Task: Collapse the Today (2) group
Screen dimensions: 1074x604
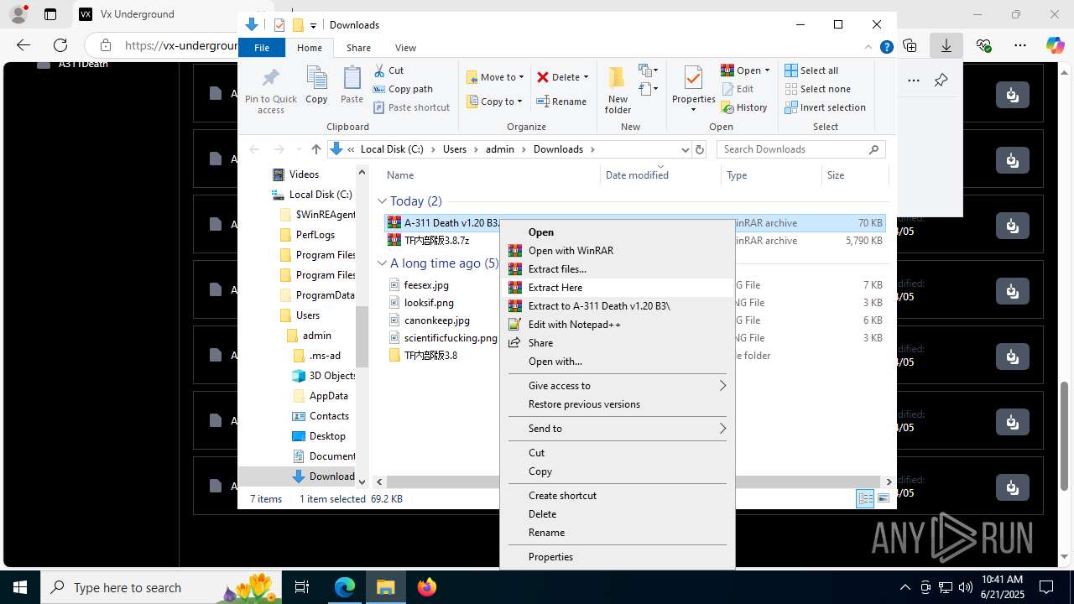Action: tap(382, 201)
